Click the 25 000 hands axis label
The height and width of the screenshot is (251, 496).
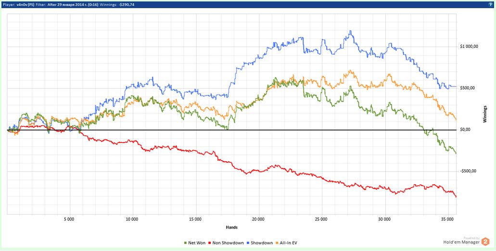[321, 219]
